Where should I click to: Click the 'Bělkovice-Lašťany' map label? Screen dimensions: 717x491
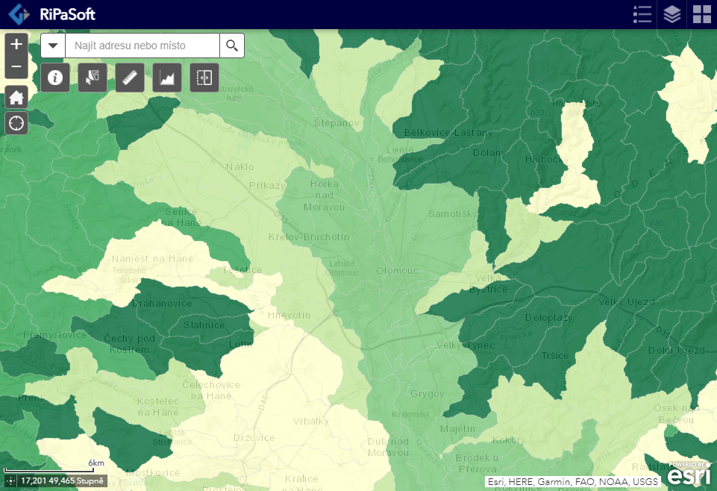tap(448, 133)
